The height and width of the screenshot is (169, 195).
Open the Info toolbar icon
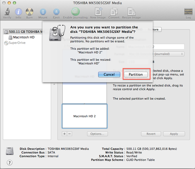pos(18,12)
